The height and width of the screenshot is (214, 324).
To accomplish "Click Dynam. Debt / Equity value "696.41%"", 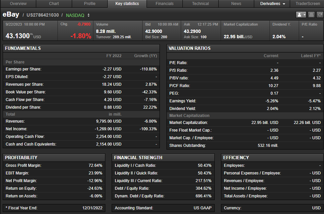I will pos(203,196).
